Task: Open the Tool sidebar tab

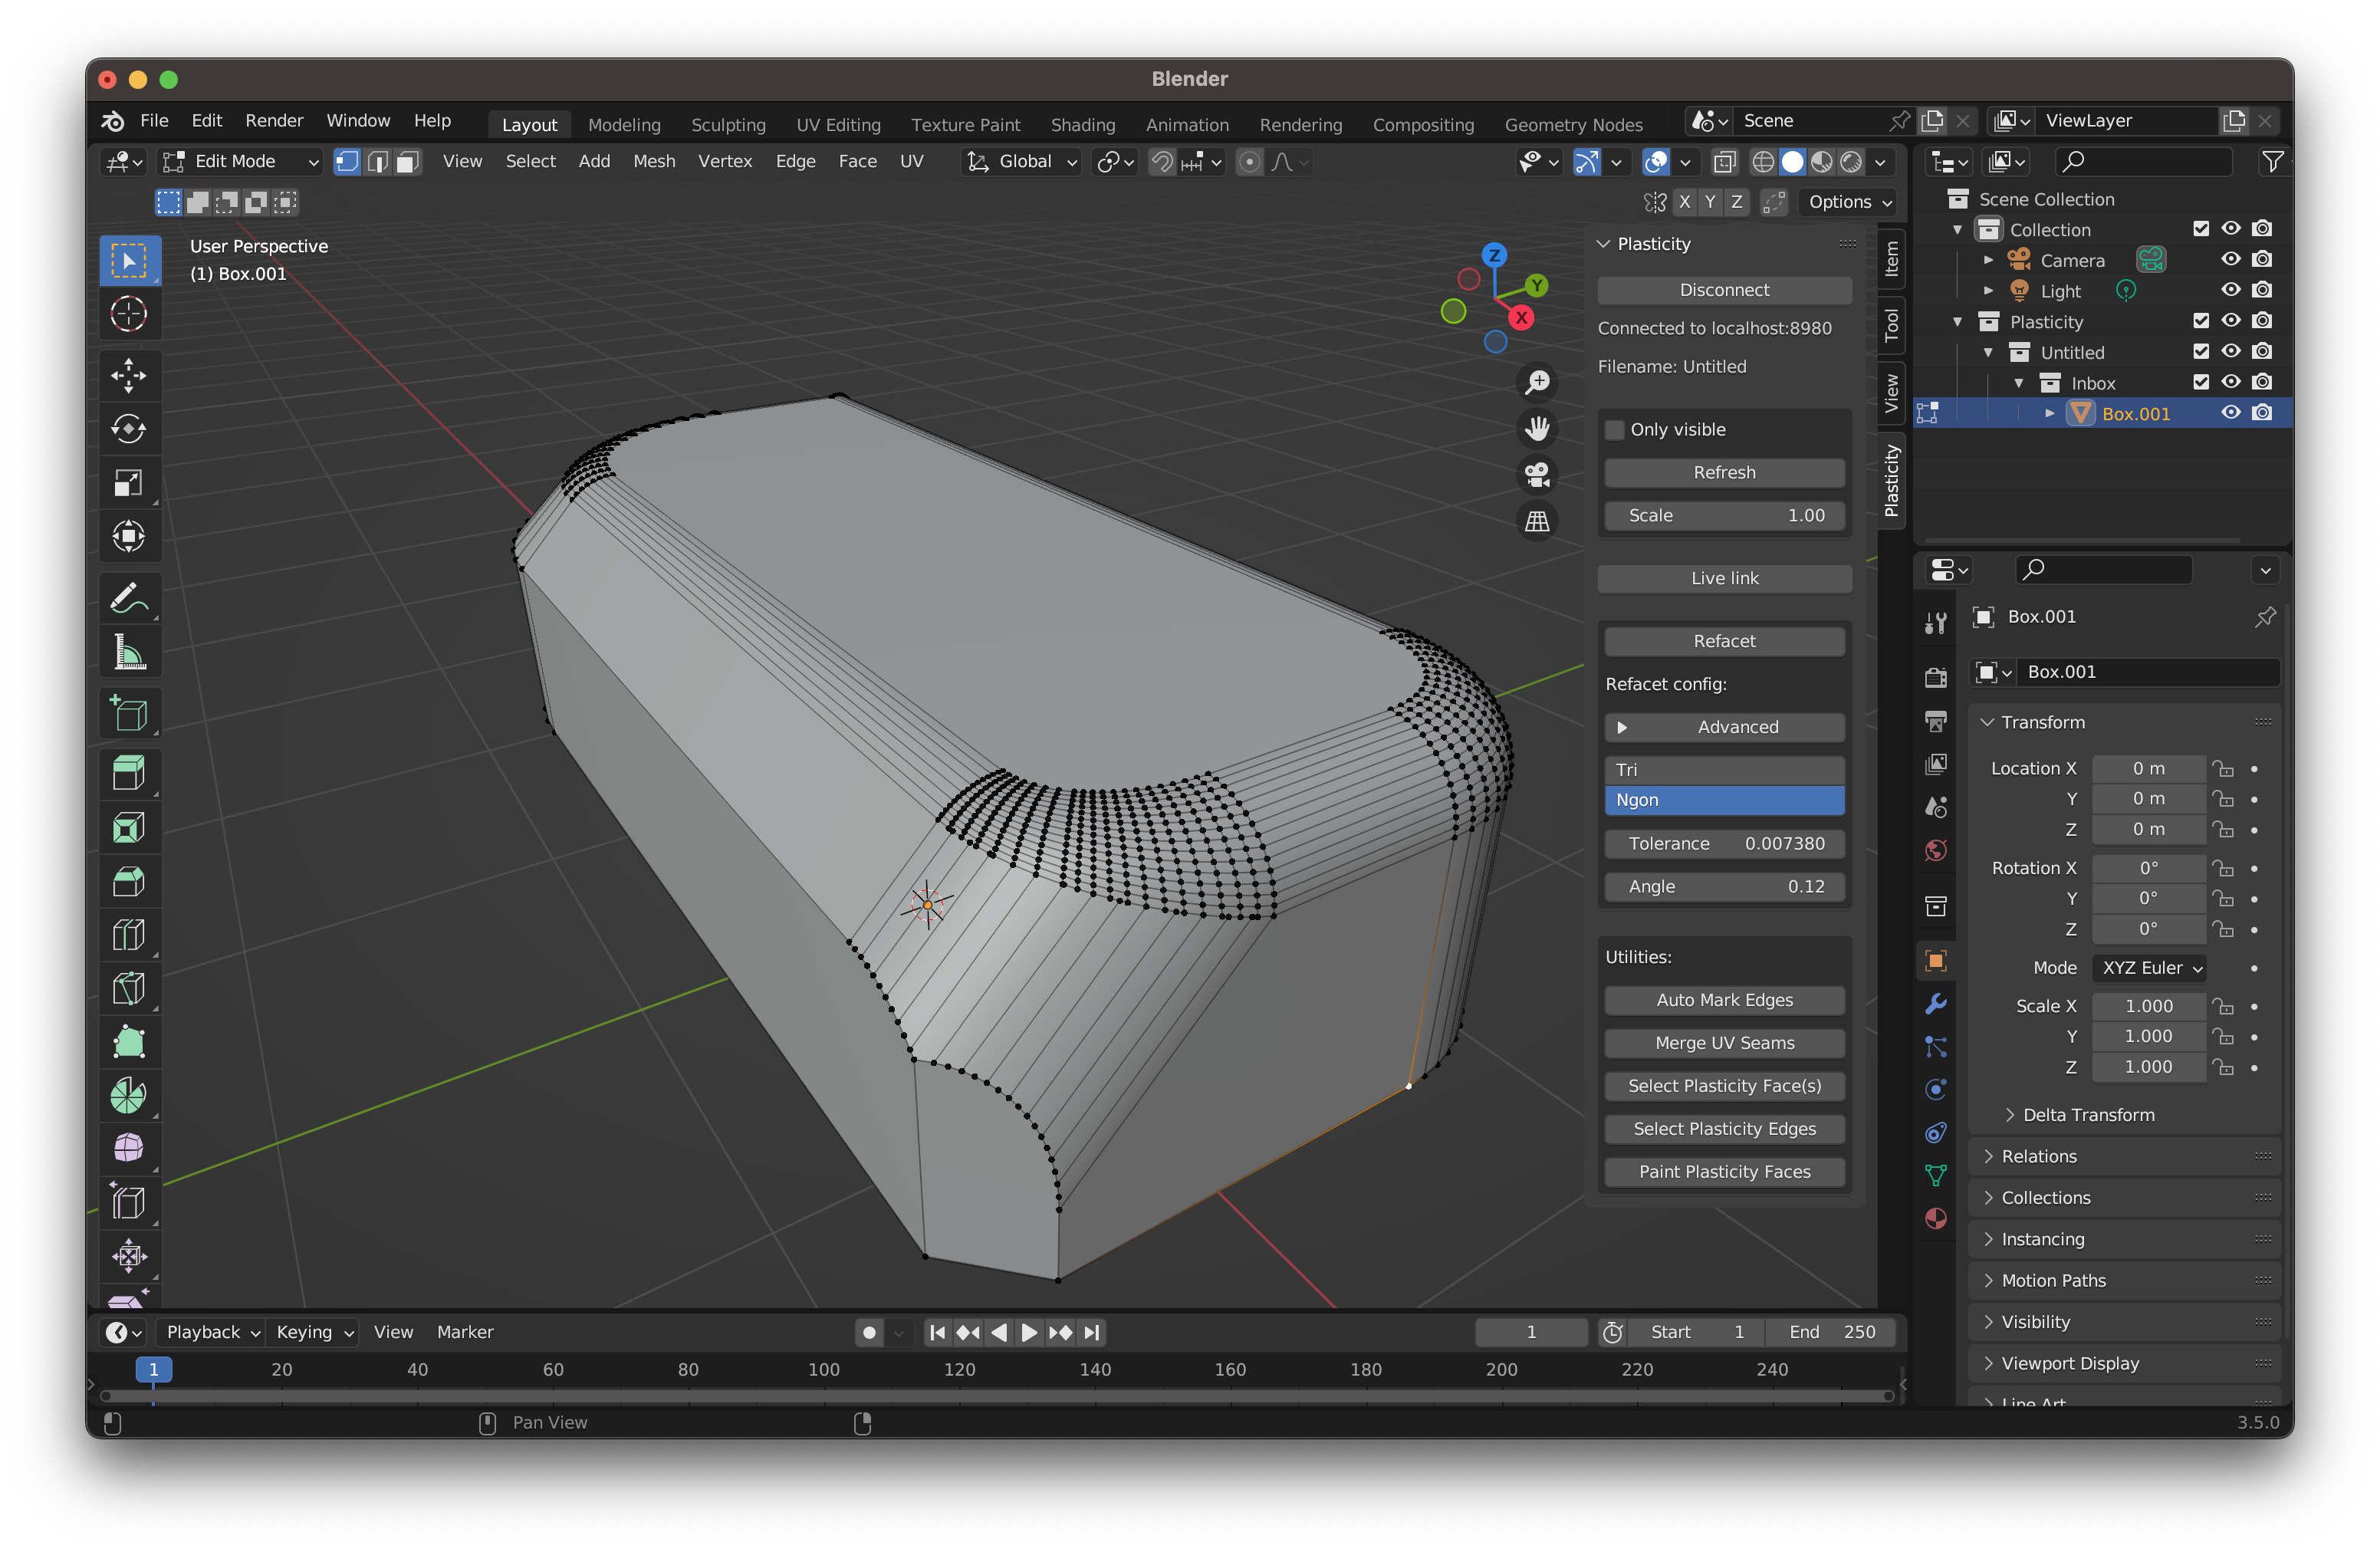Action: [x=1891, y=326]
